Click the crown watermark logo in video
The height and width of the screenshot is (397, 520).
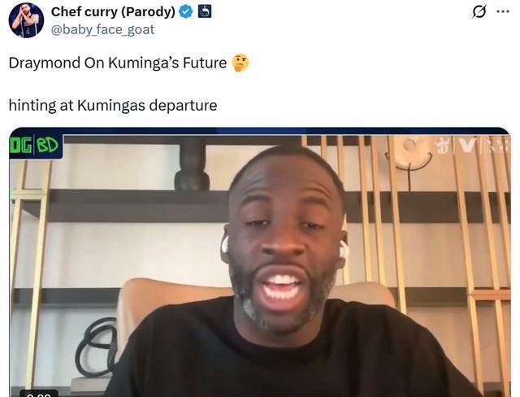pos(443,146)
